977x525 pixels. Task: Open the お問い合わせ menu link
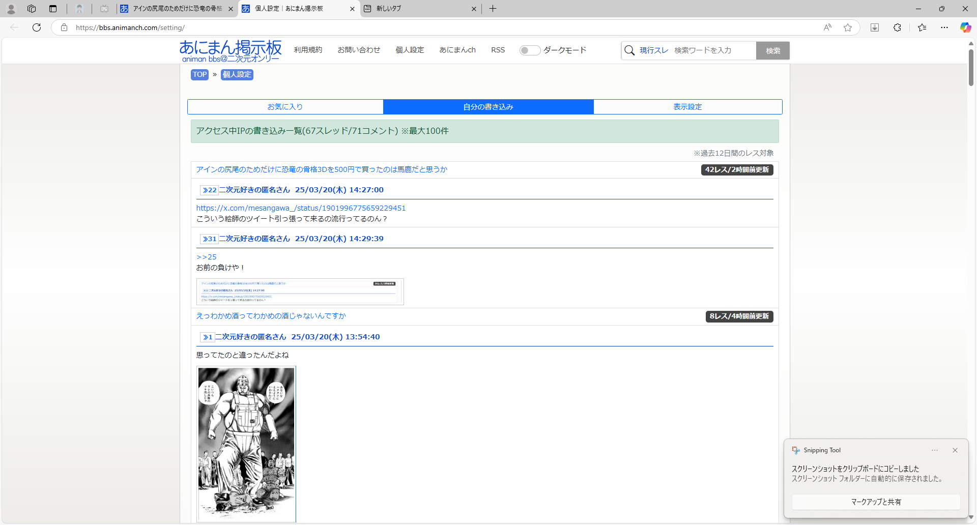click(x=359, y=50)
